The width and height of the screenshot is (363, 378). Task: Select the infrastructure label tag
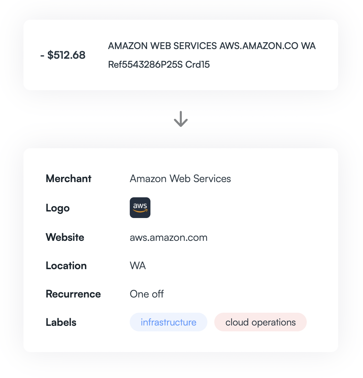(x=168, y=322)
